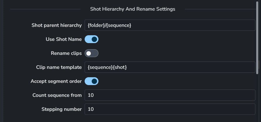Click the Use Shot Name label text
This screenshot has height=122, width=261.
[64, 39]
